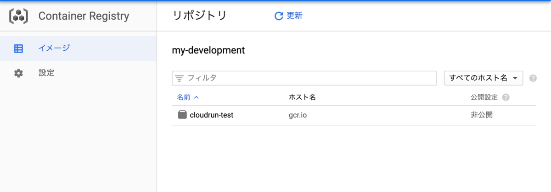This screenshot has width=551, height=192.
Task: Click the my-development project name
Action: [x=208, y=50]
